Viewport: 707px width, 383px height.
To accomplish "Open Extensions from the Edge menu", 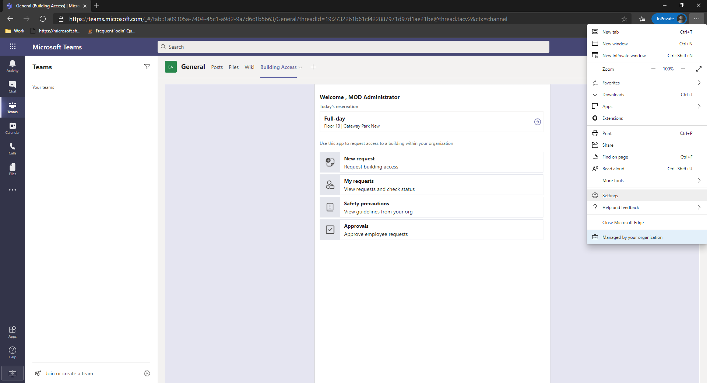I will (x=647, y=118).
